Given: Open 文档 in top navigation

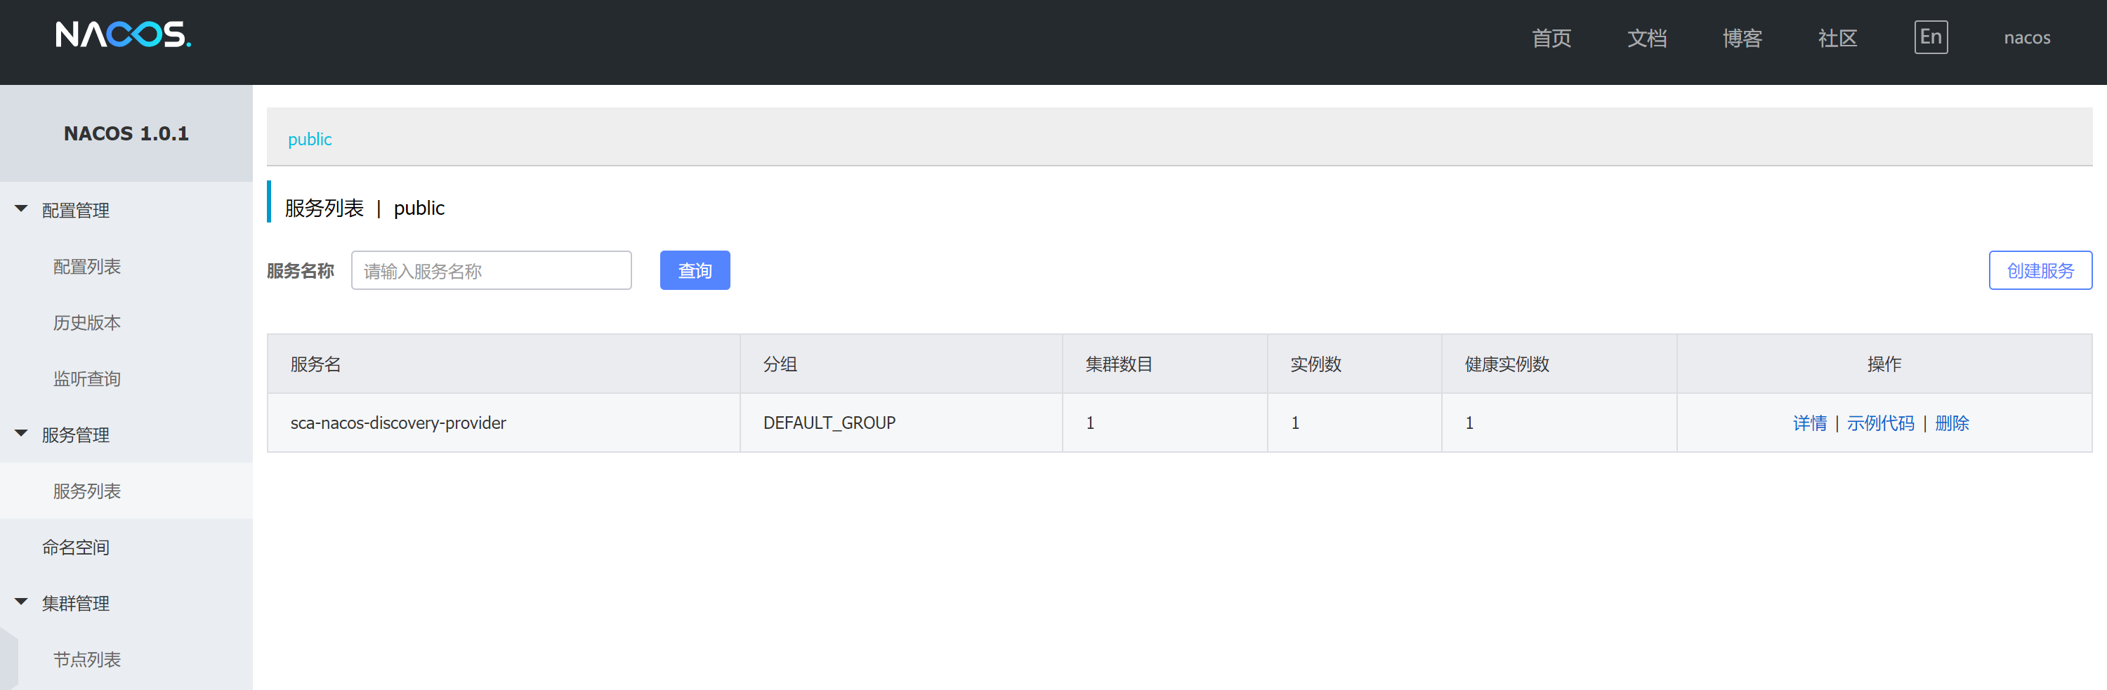Looking at the screenshot, I should point(1646,38).
